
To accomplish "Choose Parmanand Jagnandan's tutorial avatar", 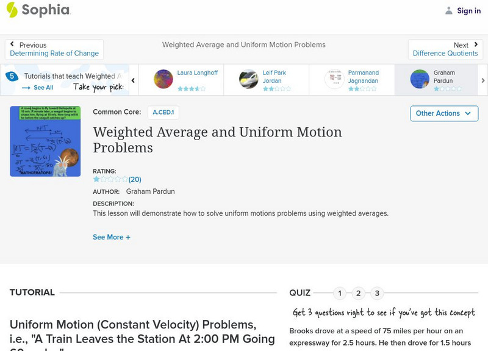I will pyautogui.click(x=334, y=79).
